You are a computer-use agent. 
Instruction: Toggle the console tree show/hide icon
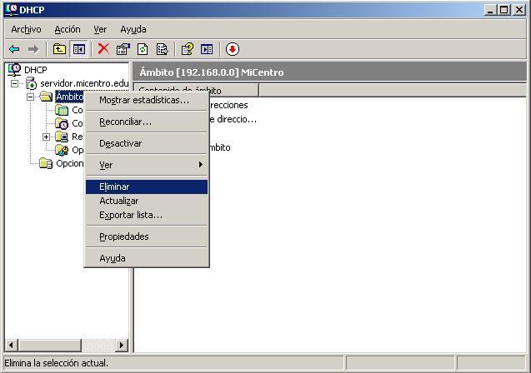point(79,49)
